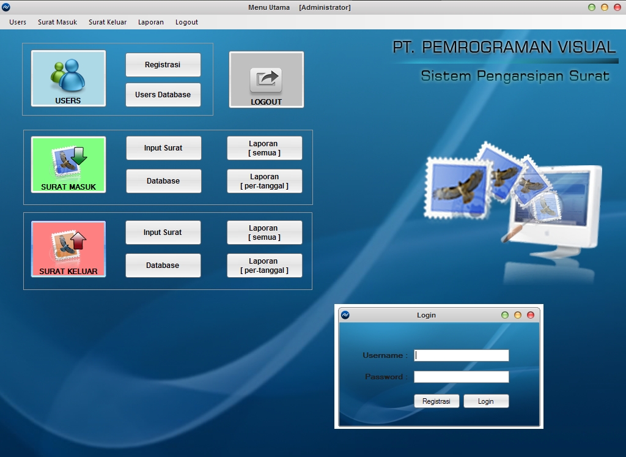The width and height of the screenshot is (626, 457).
Task: Open Laporan semua in Surat Masuk panel
Action: (264, 148)
